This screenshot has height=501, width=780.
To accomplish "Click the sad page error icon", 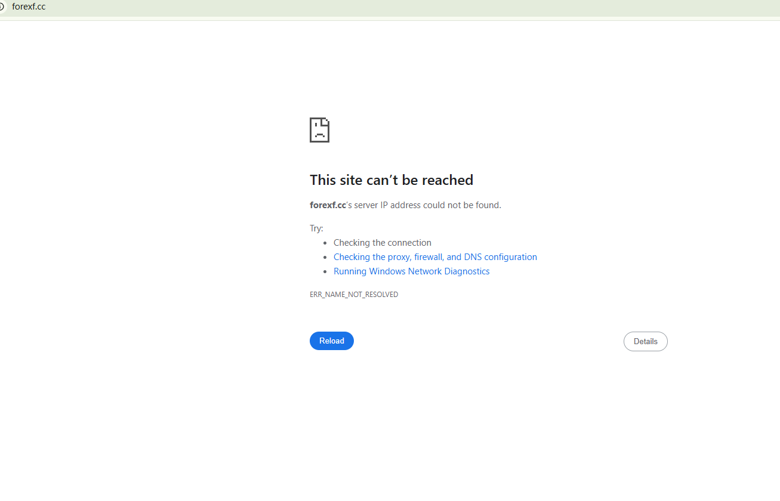I will coord(319,130).
